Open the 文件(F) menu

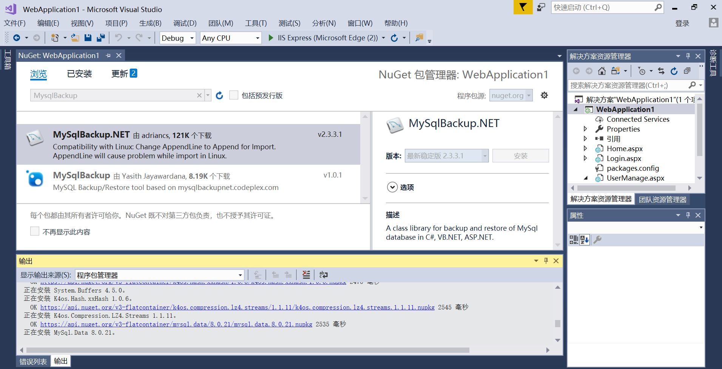pyautogui.click(x=15, y=23)
